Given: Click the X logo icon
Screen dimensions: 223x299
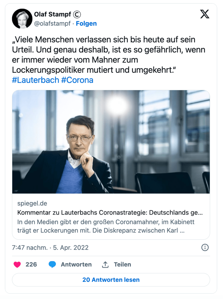Looking at the screenshot, I should pos(205,14).
